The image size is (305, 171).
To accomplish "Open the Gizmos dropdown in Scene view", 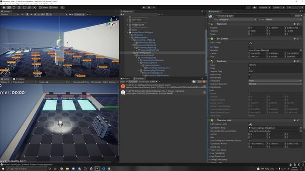I will point(79,14).
